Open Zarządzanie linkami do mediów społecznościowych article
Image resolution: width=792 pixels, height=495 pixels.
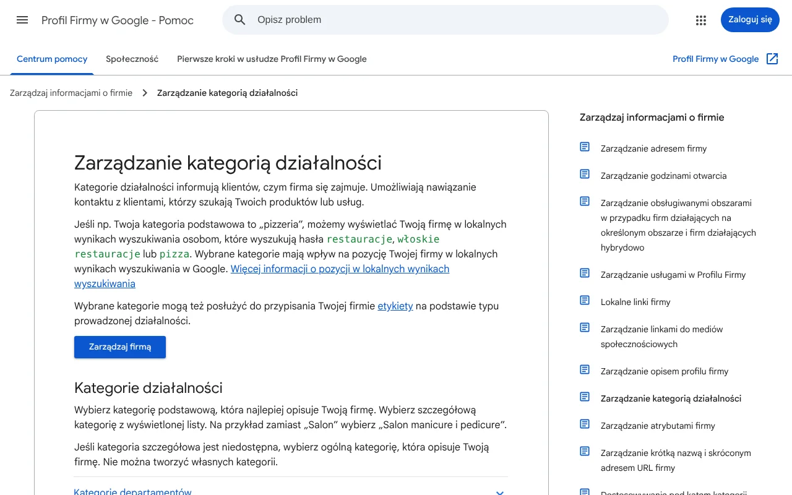tap(661, 337)
